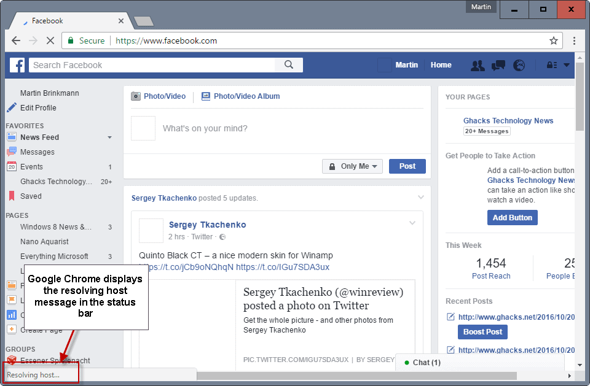590x386 pixels.
Task: Click the Search Facebook input field
Action: 154,65
